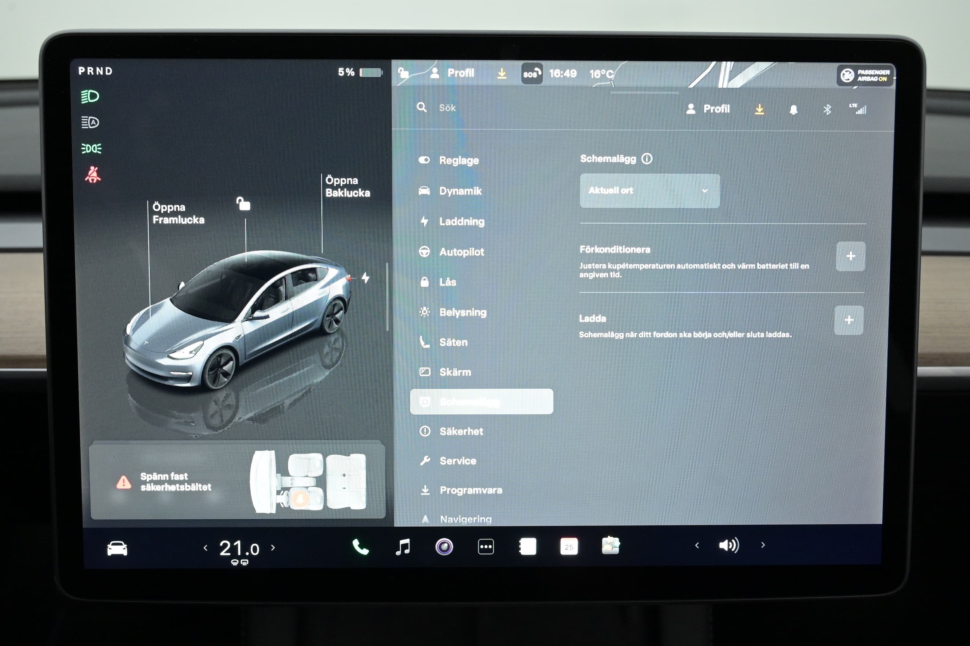
Task: Open the car controls icon in the dock
Action: (x=117, y=548)
